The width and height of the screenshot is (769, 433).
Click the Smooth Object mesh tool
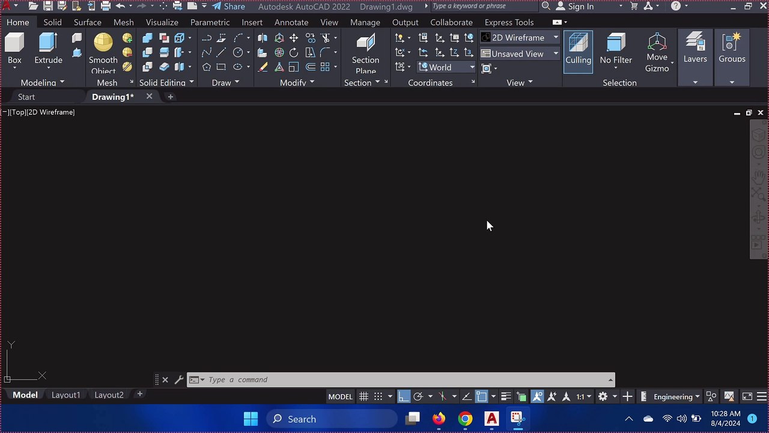coord(103,53)
